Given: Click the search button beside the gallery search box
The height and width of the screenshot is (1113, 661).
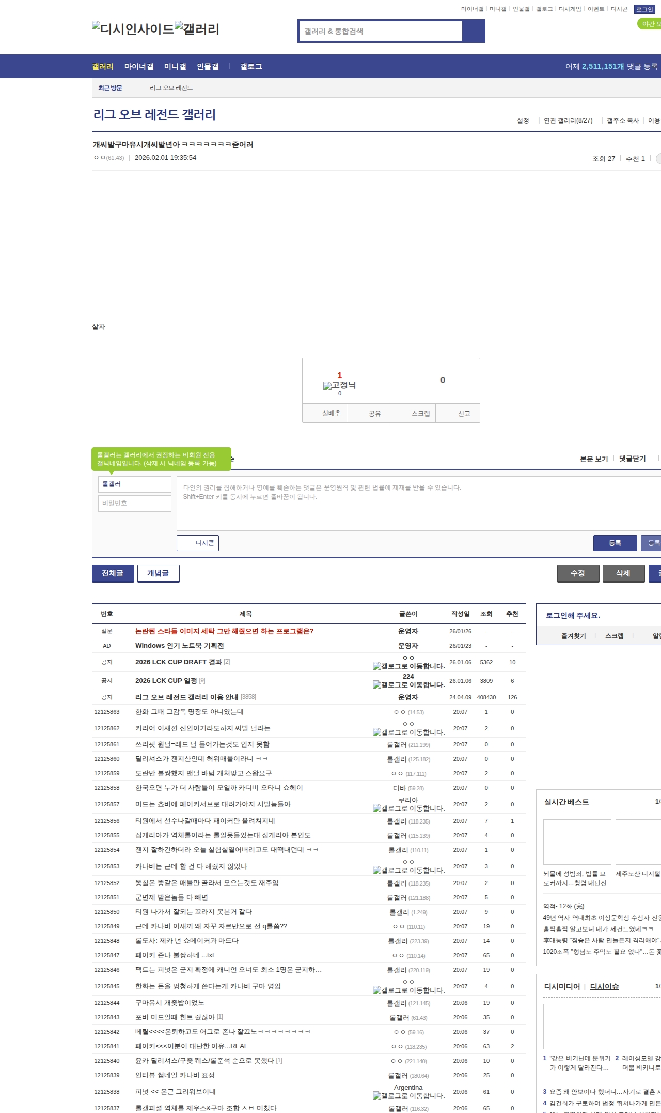Looking at the screenshot, I should tap(474, 31).
